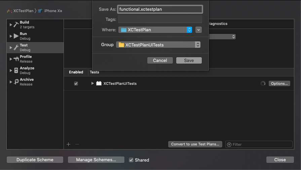Image resolution: width=301 pixels, height=170 pixels.
Task: Click the plus icon to add a test
Action: tap(69, 144)
